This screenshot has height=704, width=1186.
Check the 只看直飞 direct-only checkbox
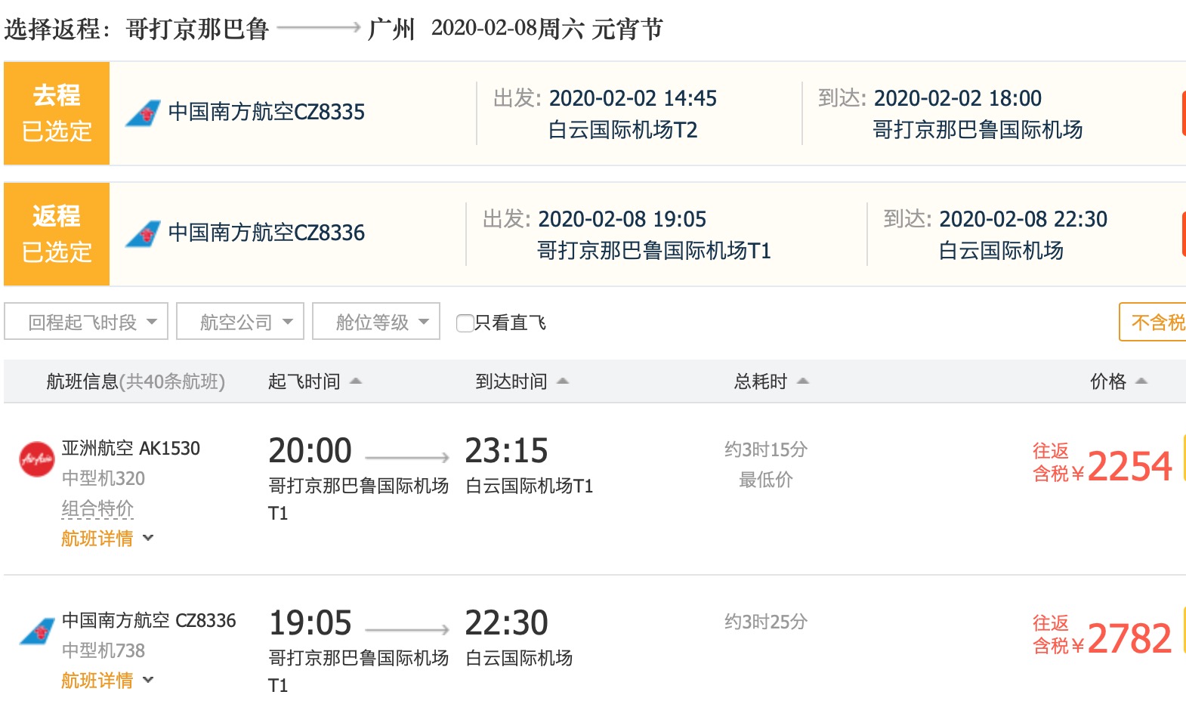pyautogui.click(x=465, y=323)
